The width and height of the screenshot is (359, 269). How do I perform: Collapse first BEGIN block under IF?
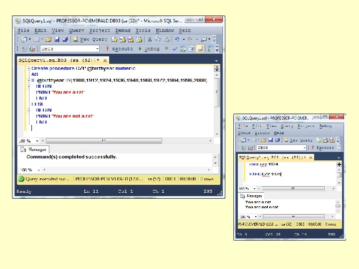coord(29,86)
